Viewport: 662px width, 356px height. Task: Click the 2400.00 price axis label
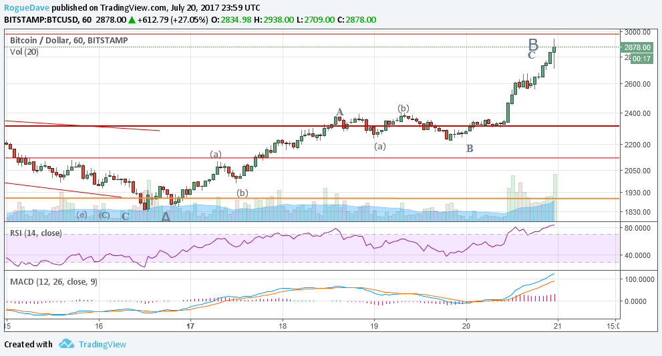637,113
